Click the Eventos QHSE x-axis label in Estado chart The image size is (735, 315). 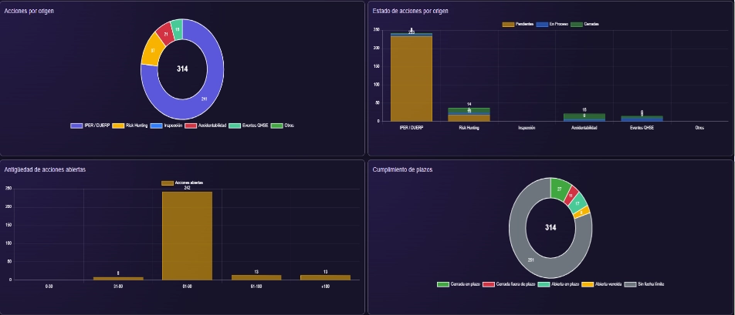coord(642,128)
